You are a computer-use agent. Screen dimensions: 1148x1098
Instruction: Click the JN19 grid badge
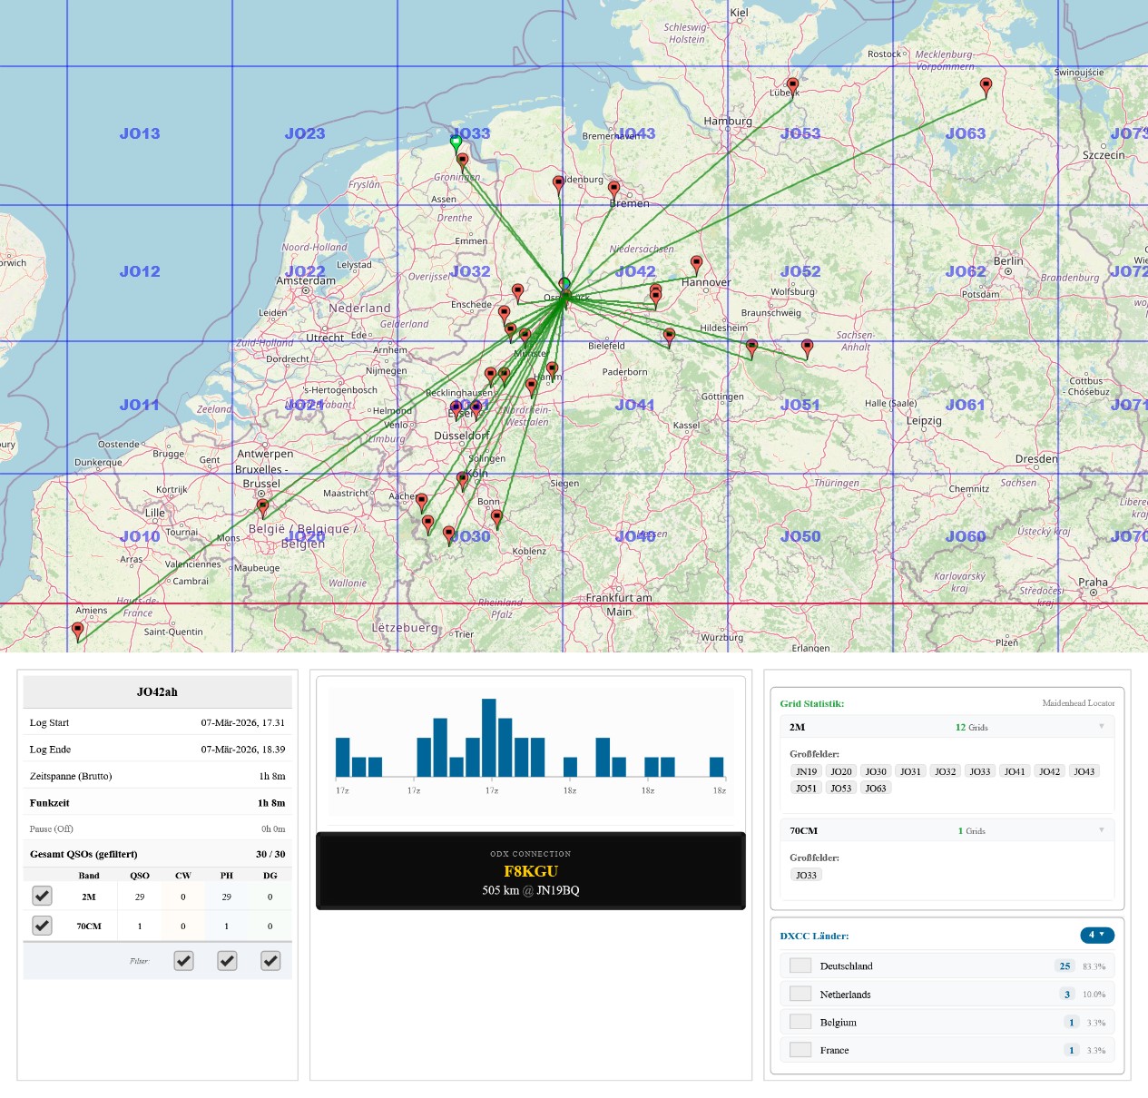pos(806,771)
